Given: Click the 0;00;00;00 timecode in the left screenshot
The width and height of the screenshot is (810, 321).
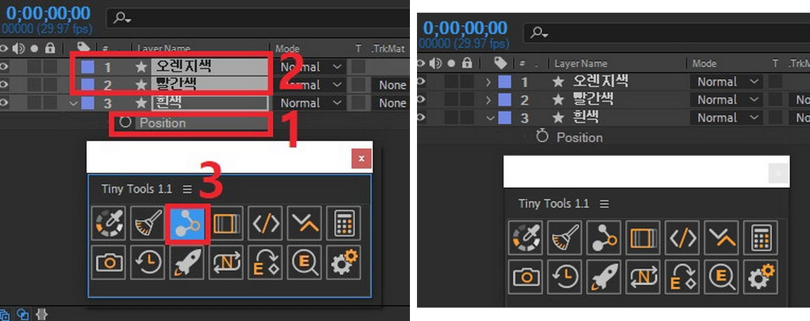Looking at the screenshot, I should (x=47, y=13).
